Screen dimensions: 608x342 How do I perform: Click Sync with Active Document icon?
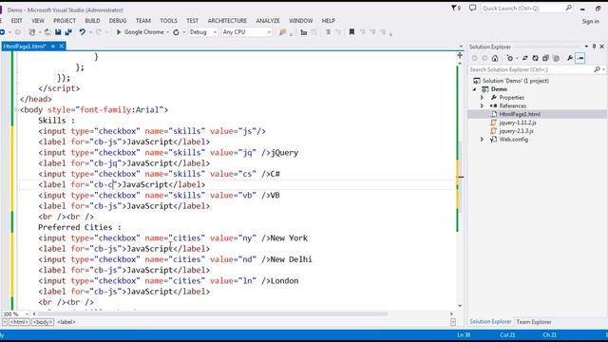coord(525,58)
